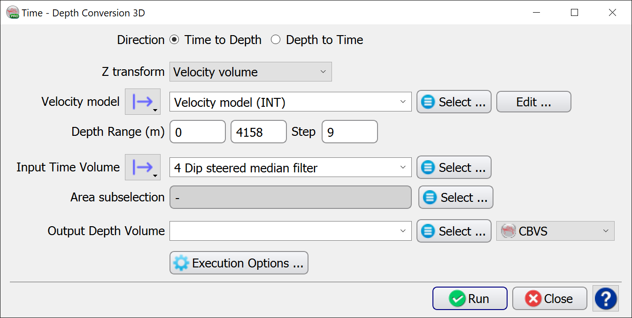The height and width of the screenshot is (318, 632).
Task: Click Select next to Area subselection
Action: coord(455,198)
